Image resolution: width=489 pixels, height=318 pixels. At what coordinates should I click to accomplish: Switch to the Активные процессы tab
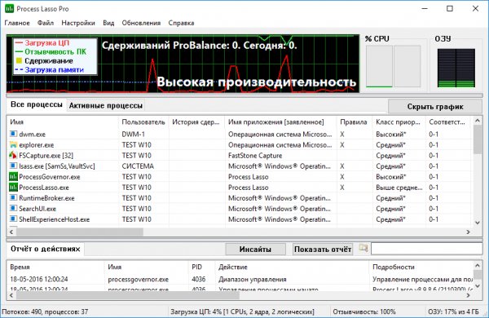(106, 106)
